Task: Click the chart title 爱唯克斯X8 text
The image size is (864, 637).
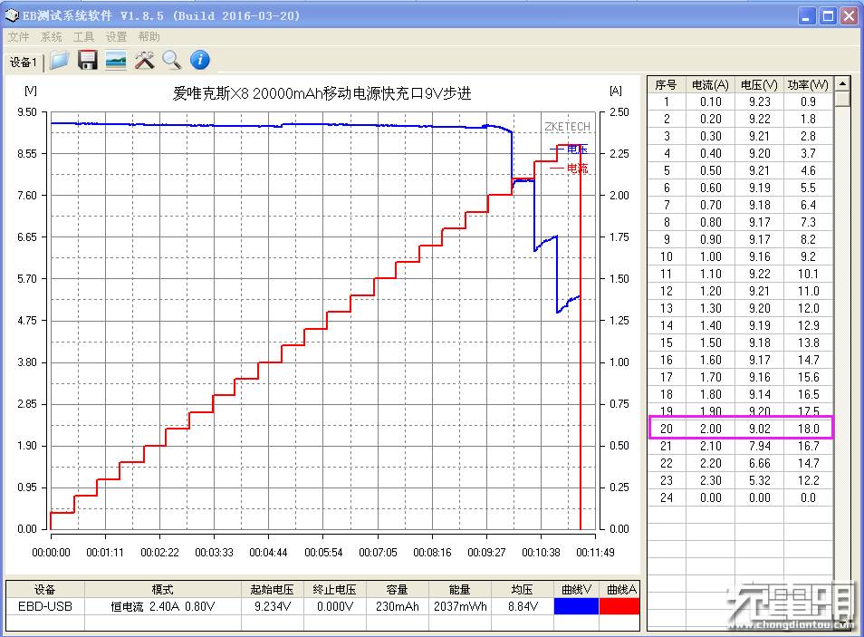Action: coord(322,93)
